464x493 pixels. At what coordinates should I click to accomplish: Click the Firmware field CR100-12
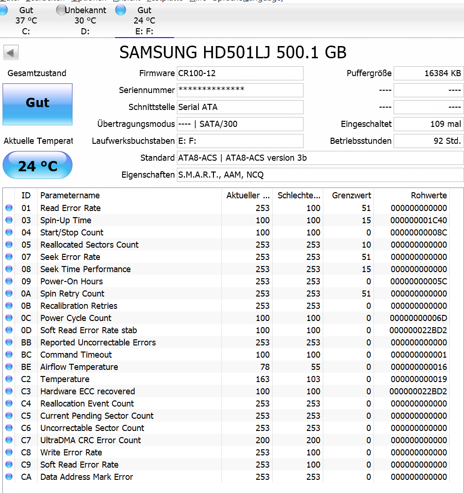[x=240, y=73]
